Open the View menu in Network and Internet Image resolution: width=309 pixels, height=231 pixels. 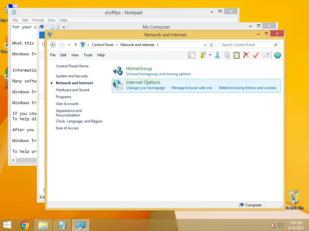[x=75, y=55]
